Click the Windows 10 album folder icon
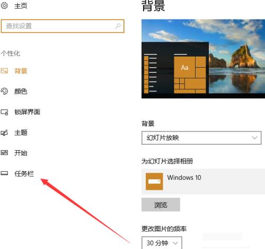Viewport: 265px width, 249px height. (x=154, y=181)
